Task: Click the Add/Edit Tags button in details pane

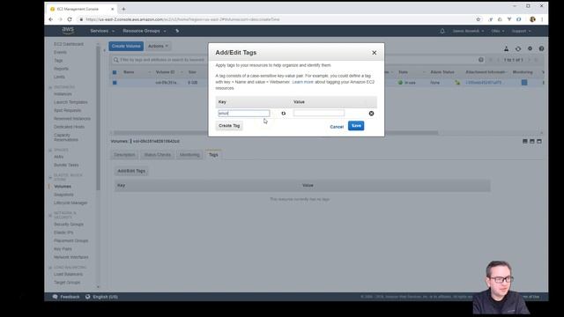Action: coord(131,171)
